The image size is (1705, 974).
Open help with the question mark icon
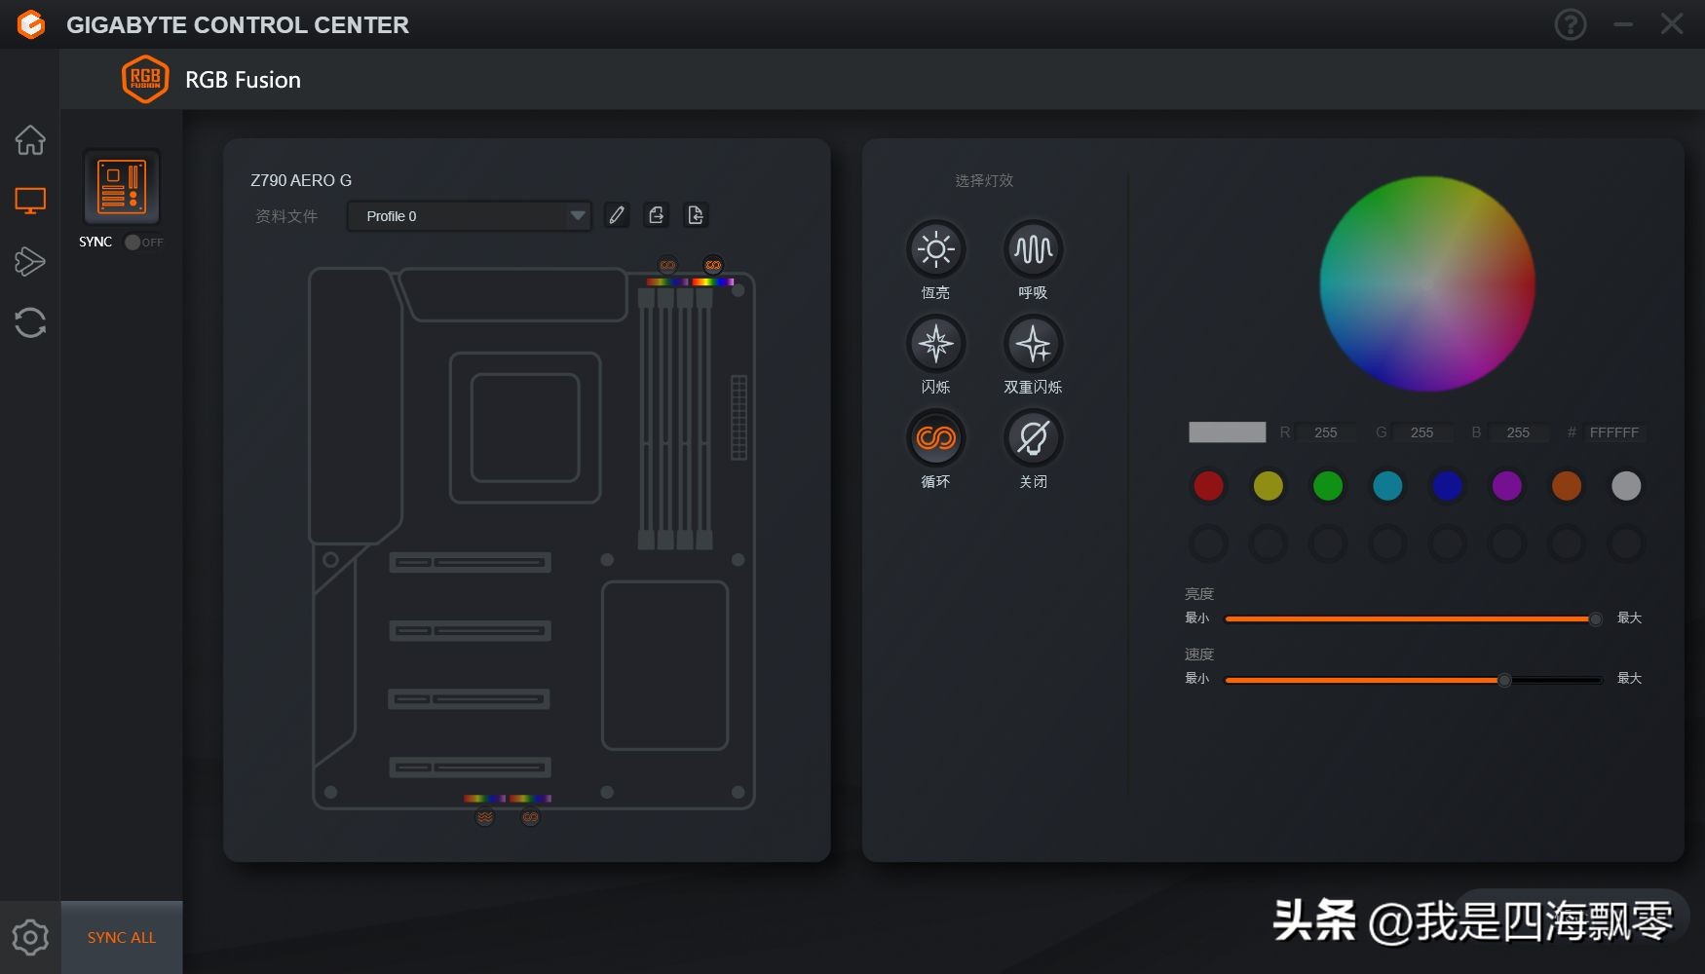click(1571, 23)
